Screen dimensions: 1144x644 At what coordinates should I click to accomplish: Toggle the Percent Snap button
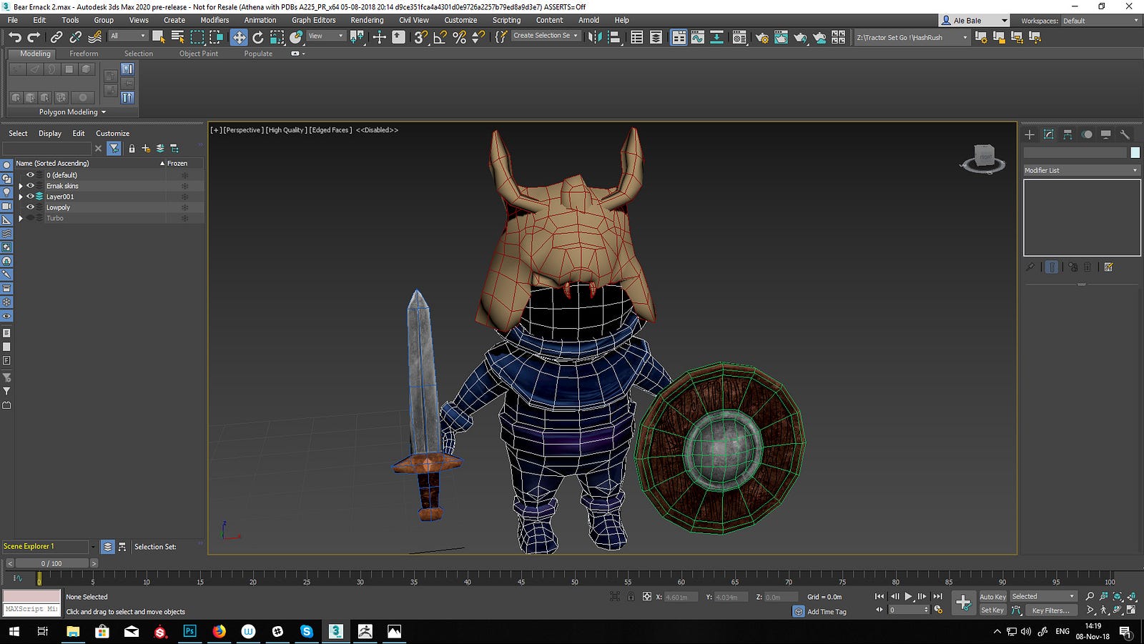pyautogui.click(x=460, y=37)
